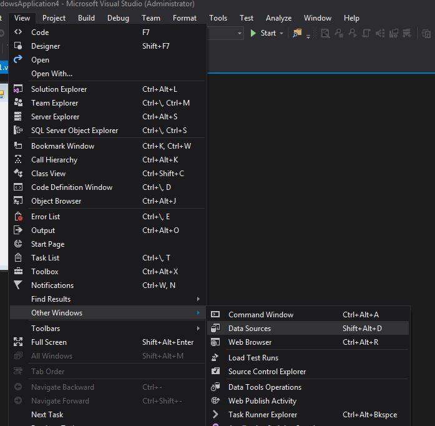Click the Shift+Alt+Enter shortcut text
Screen dimensions: 435x426
point(168,342)
